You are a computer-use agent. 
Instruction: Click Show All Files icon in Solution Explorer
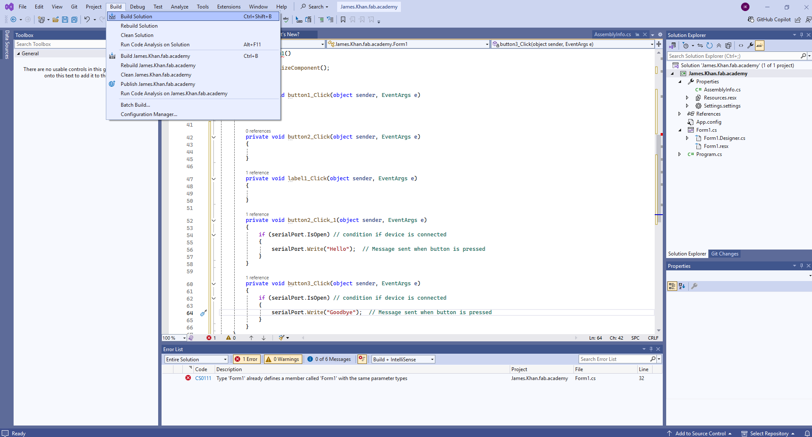click(x=728, y=45)
